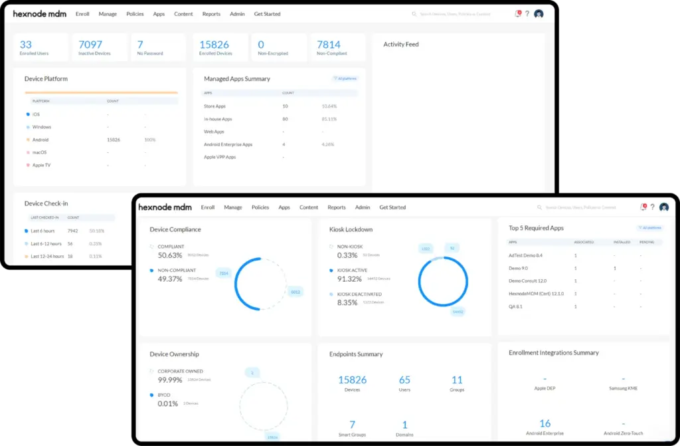
Task: Open the user profile avatar
Action: coord(663,207)
